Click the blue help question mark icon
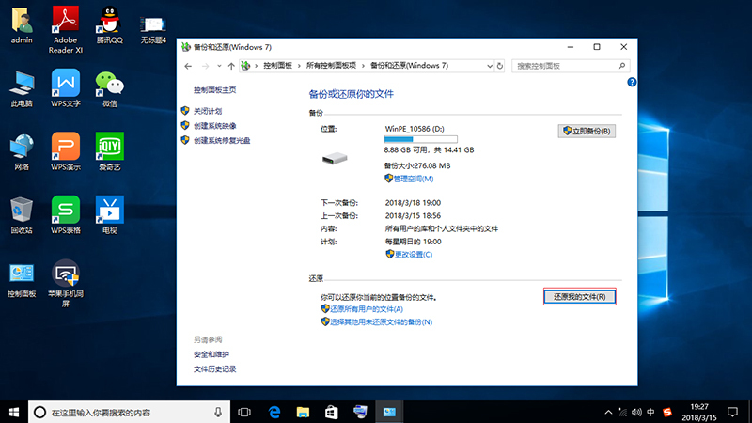The width and height of the screenshot is (752, 423). (x=632, y=82)
